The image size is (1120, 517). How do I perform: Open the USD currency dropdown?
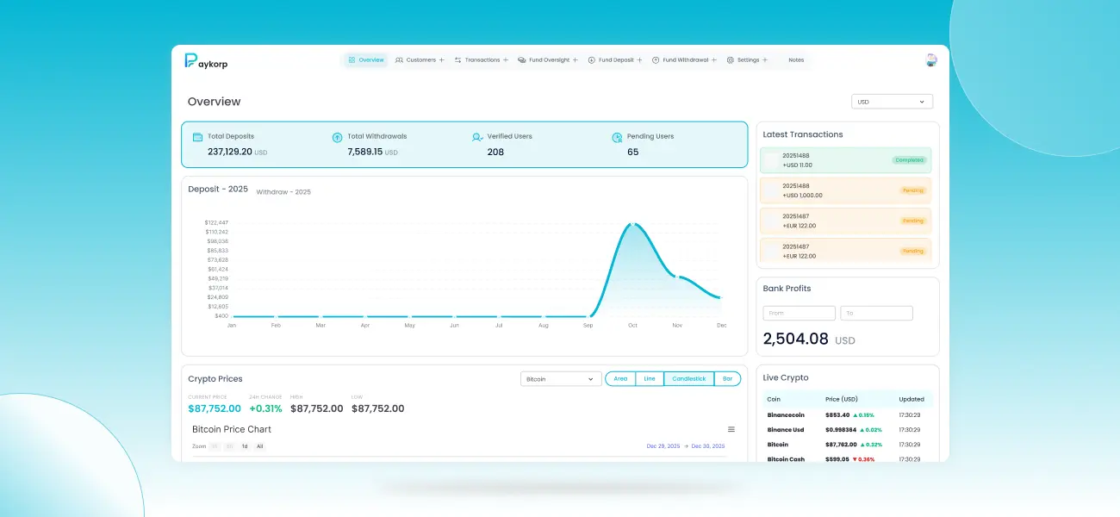click(892, 102)
